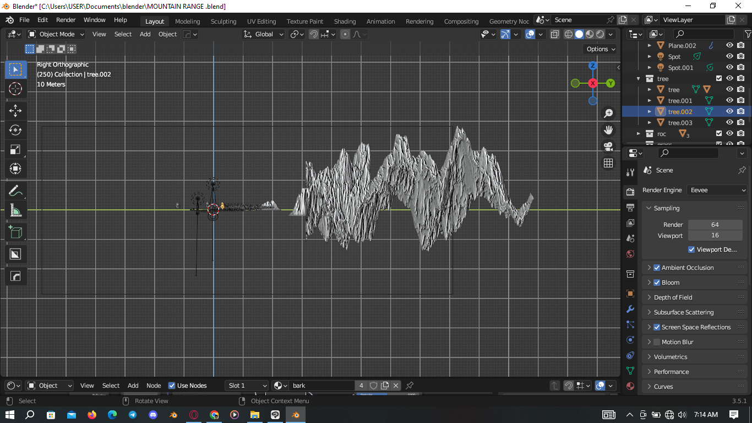The width and height of the screenshot is (752, 423).
Task: Enable Ambient Occlusion checkbox
Action: [657, 268]
